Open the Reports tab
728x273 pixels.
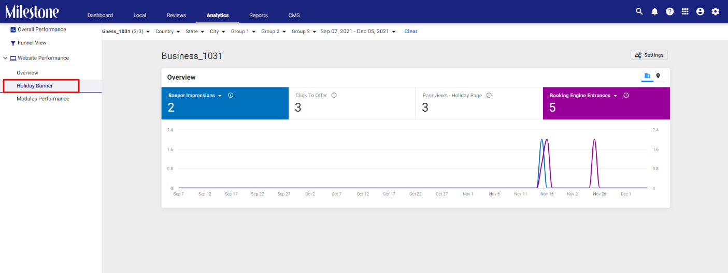click(x=259, y=15)
